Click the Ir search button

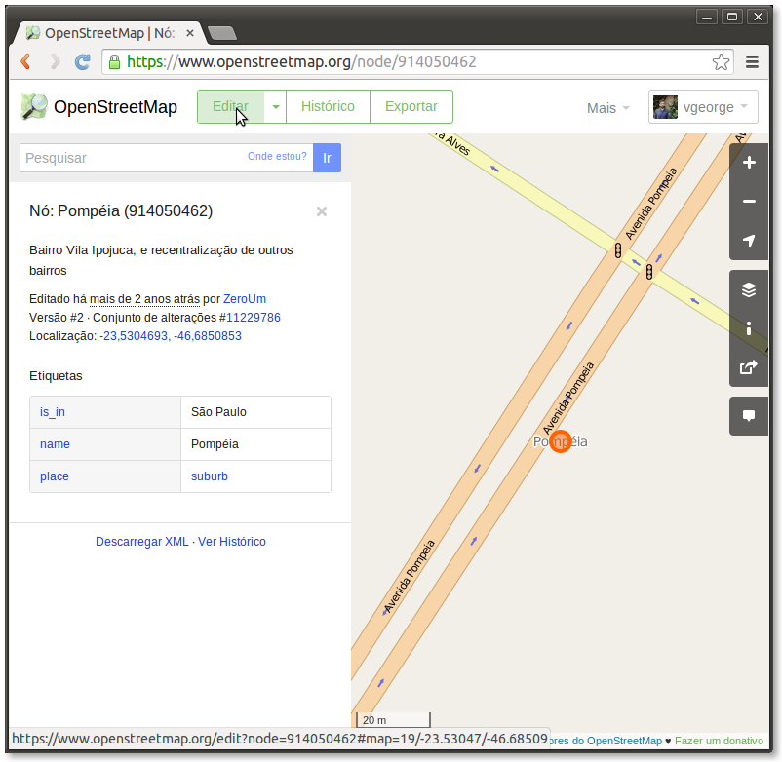(x=328, y=158)
